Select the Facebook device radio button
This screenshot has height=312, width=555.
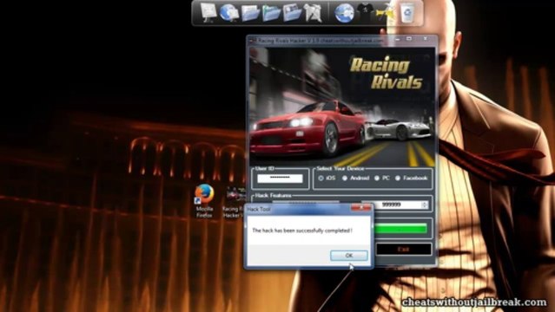398,178
